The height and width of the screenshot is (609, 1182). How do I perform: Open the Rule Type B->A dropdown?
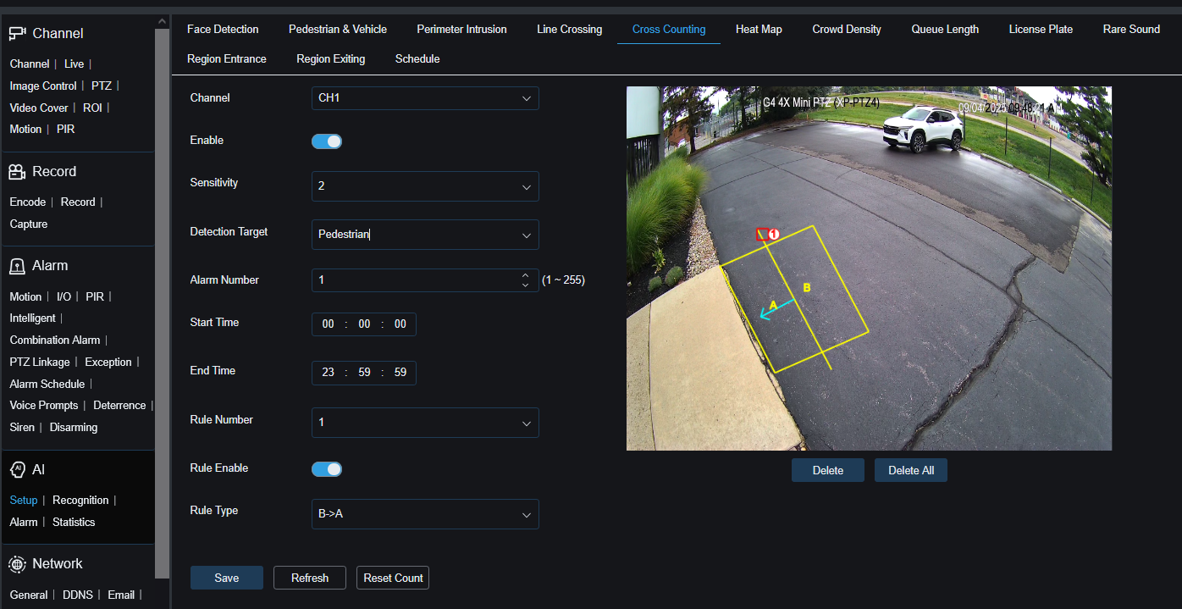[425, 514]
